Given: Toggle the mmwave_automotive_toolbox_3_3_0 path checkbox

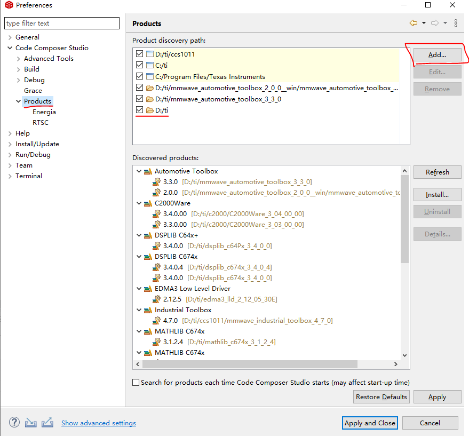Looking at the screenshot, I should [139, 98].
